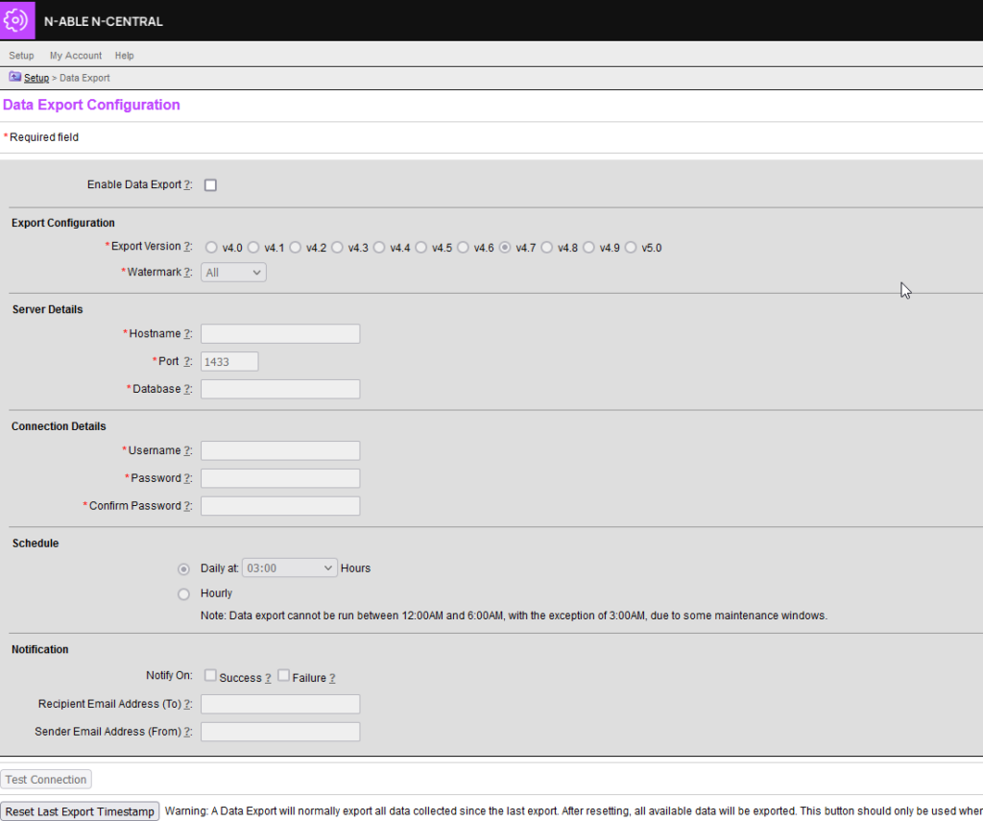This screenshot has width=983, height=821.
Task: Select export version v5.0
Action: (x=631, y=248)
